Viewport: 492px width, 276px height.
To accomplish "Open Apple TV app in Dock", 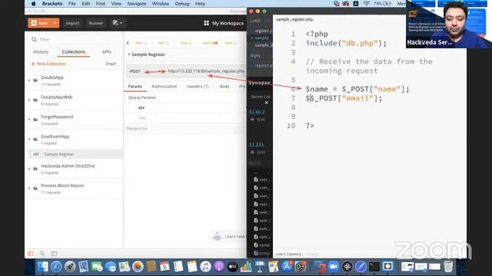I will (232, 267).
